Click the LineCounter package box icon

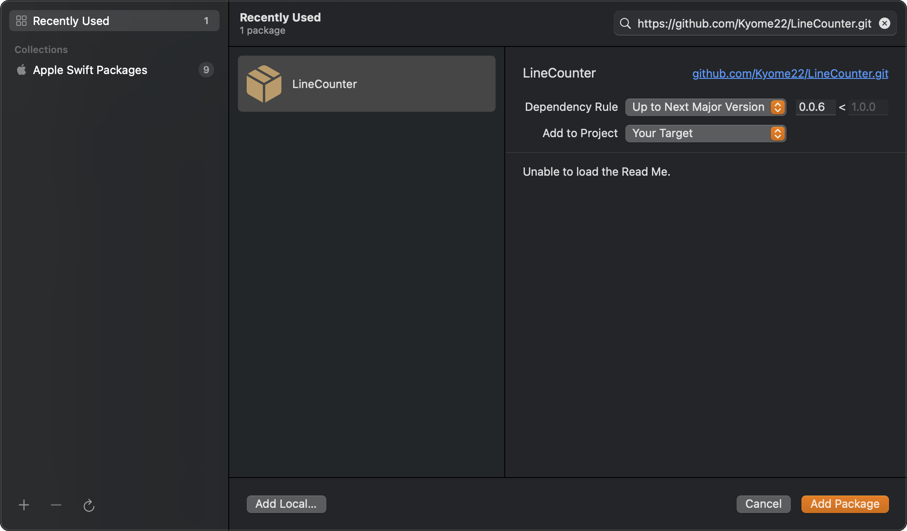[x=264, y=84]
